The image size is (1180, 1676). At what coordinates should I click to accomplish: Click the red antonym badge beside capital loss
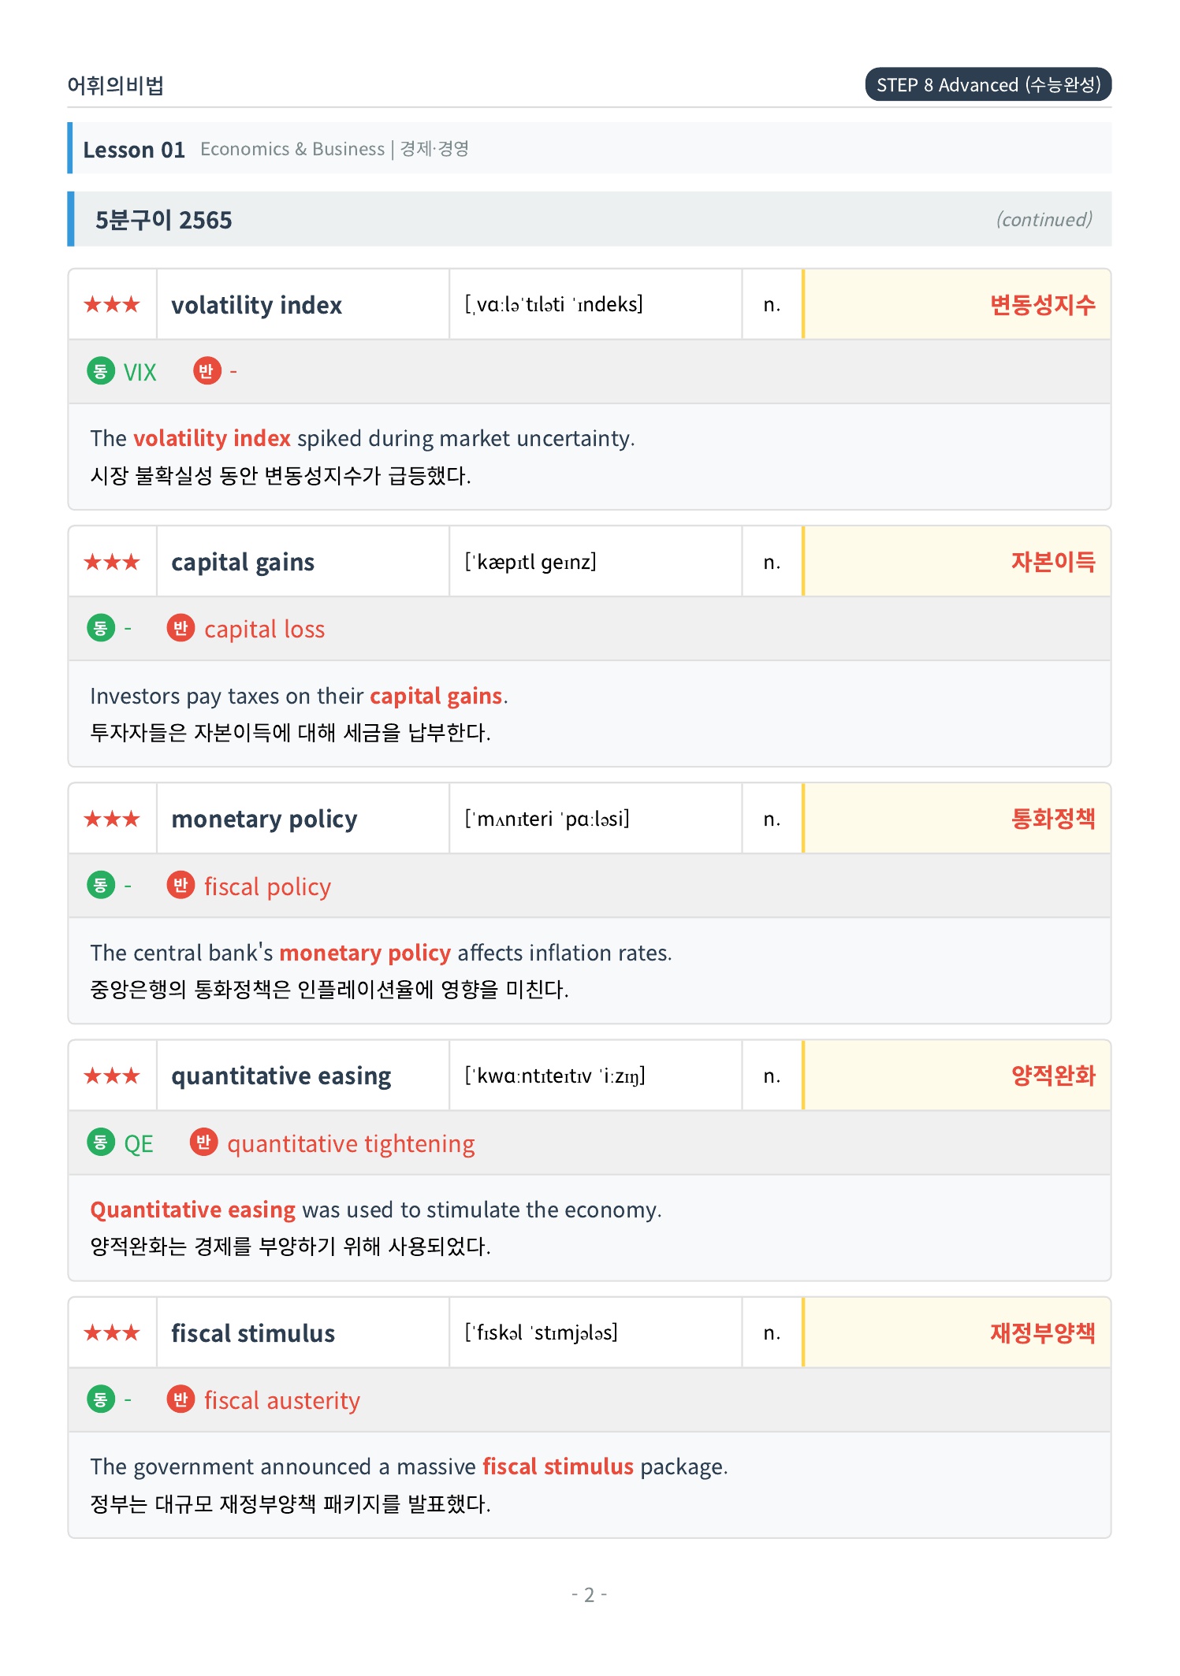[181, 628]
